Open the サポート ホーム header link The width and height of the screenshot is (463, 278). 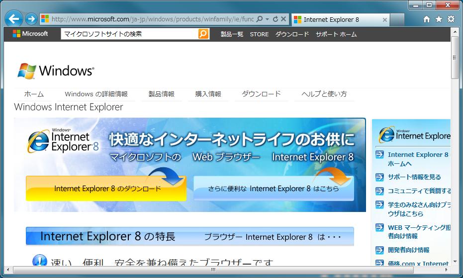(336, 34)
